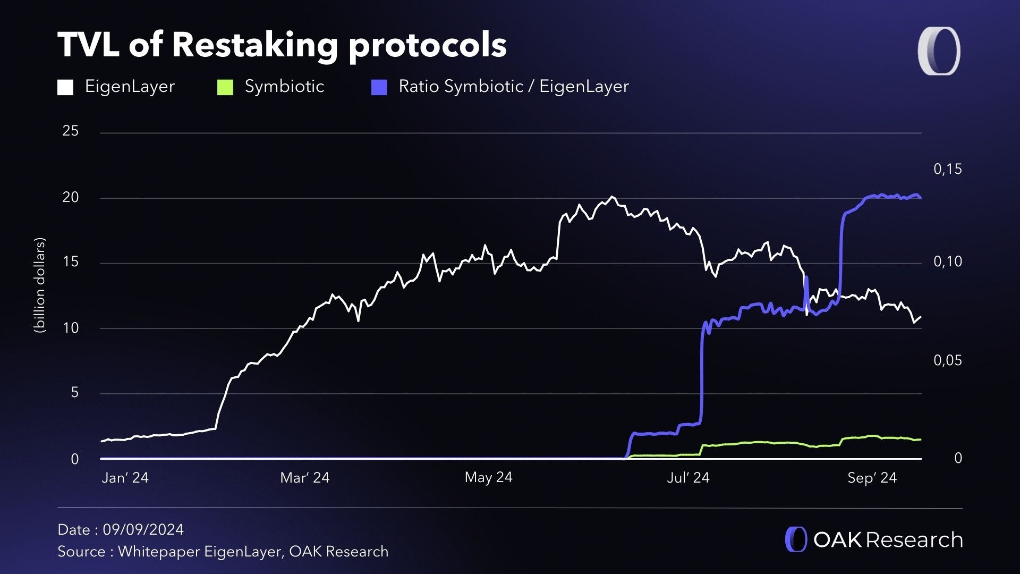Click the (billion dollars) y-axis title

pos(40,285)
